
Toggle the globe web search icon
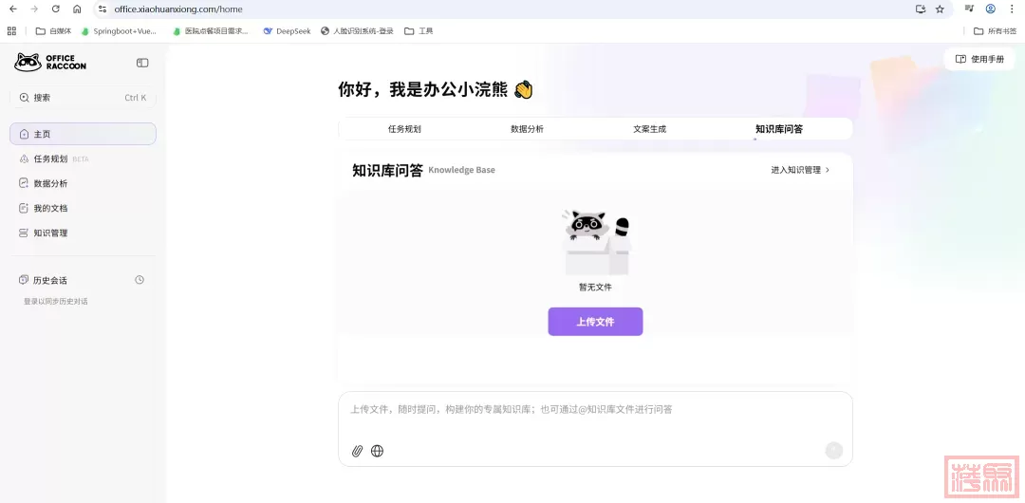(377, 451)
